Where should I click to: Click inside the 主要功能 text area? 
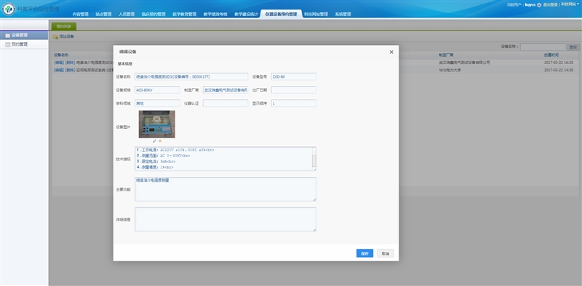[226, 189]
